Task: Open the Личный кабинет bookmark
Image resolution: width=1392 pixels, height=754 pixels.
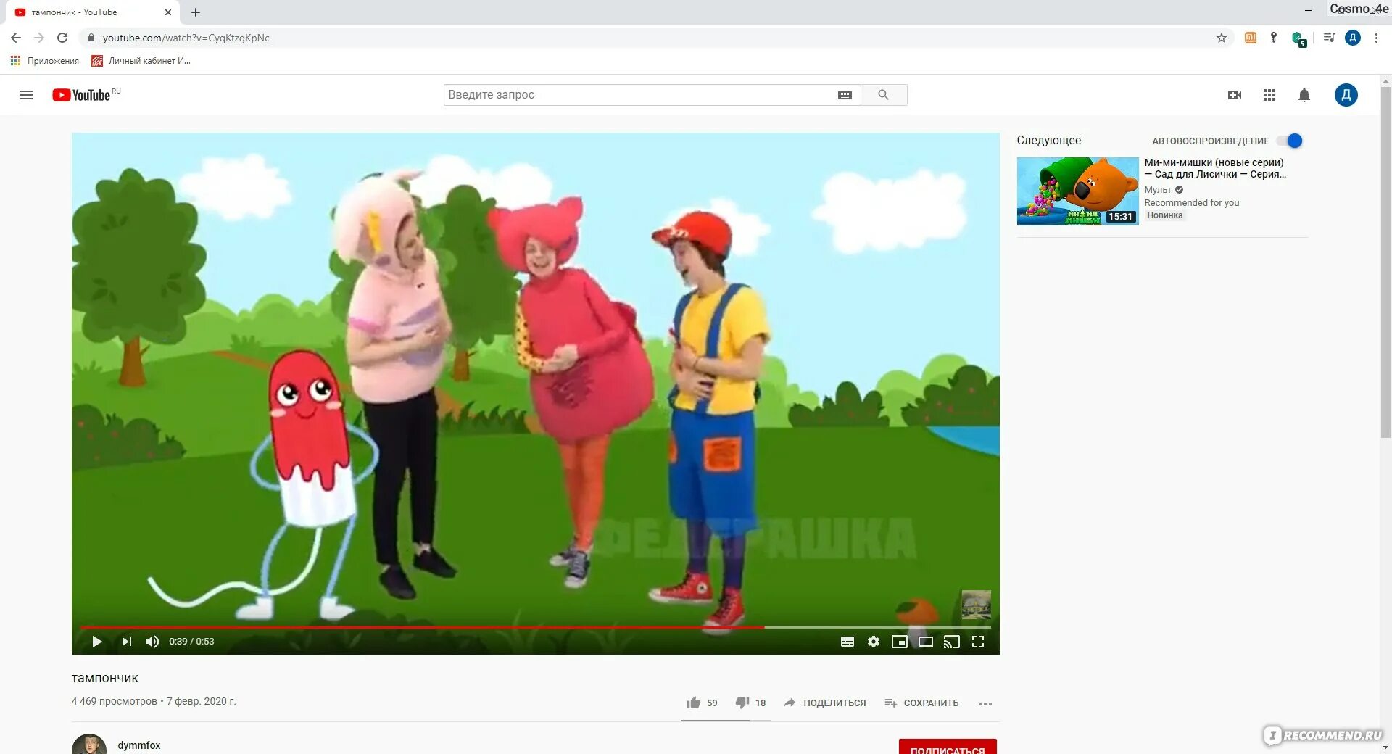Action: tap(141, 61)
